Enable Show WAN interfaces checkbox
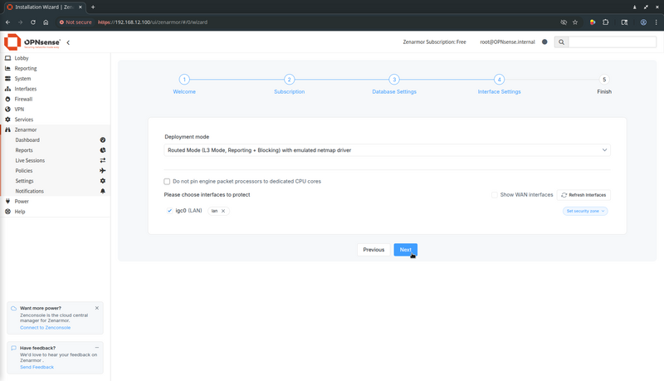Viewport: 664px width, 381px height. pos(494,195)
